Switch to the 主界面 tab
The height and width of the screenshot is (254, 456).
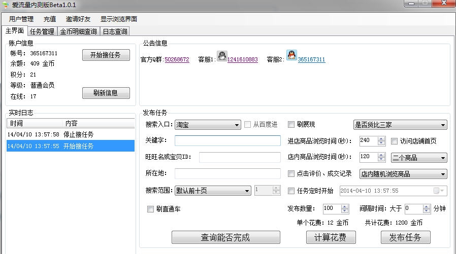pos(15,31)
